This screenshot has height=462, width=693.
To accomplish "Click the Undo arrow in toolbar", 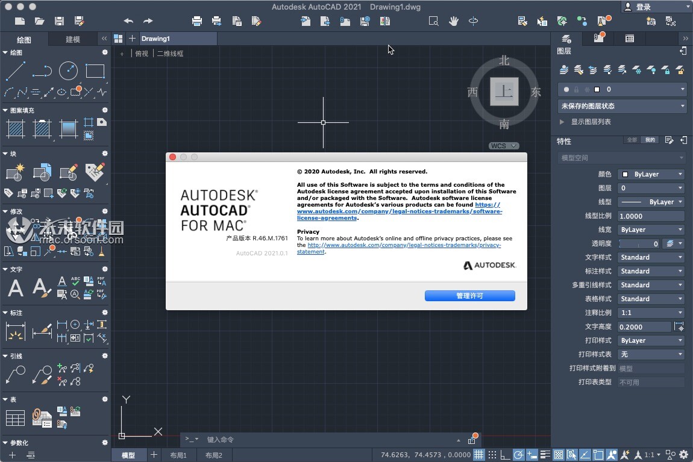I will click(128, 20).
